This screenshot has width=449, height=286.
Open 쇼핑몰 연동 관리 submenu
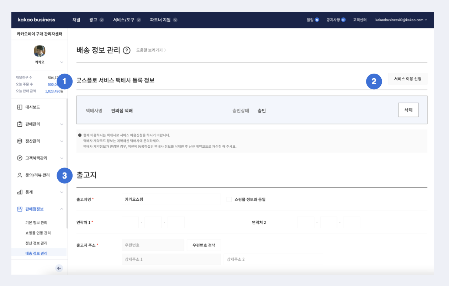coord(38,233)
